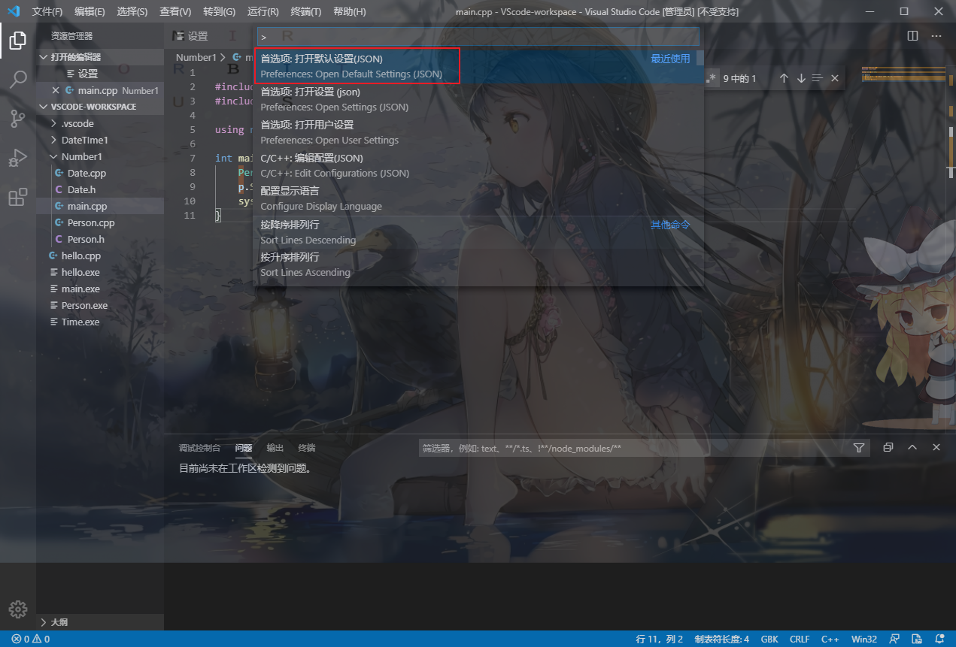The width and height of the screenshot is (956, 647).
Task: Open the 查看(V) menu
Action: click(175, 12)
